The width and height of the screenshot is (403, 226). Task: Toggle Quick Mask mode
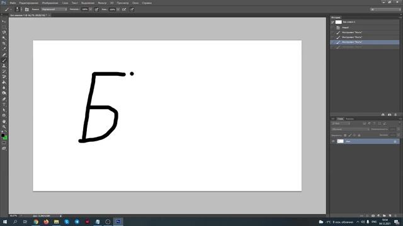click(x=4, y=143)
